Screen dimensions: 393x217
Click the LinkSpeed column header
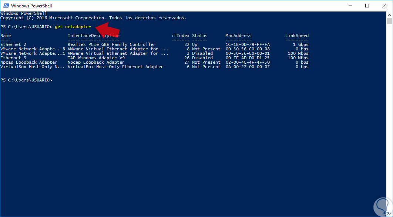(x=297, y=36)
